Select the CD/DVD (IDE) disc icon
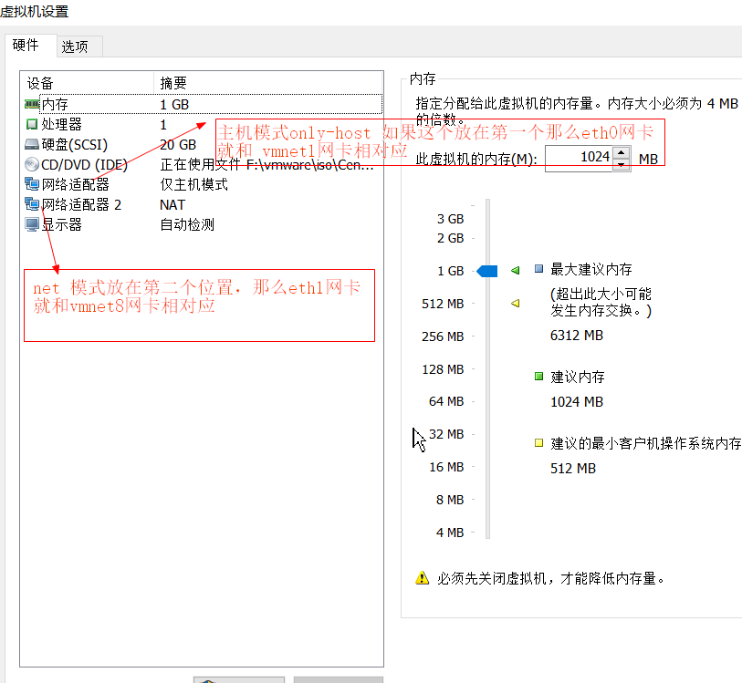 point(32,165)
